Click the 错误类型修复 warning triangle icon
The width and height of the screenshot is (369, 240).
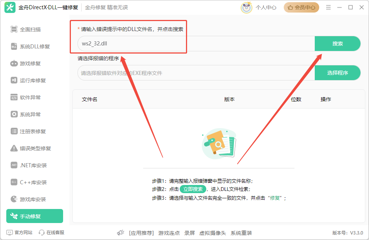pos(14,148)
